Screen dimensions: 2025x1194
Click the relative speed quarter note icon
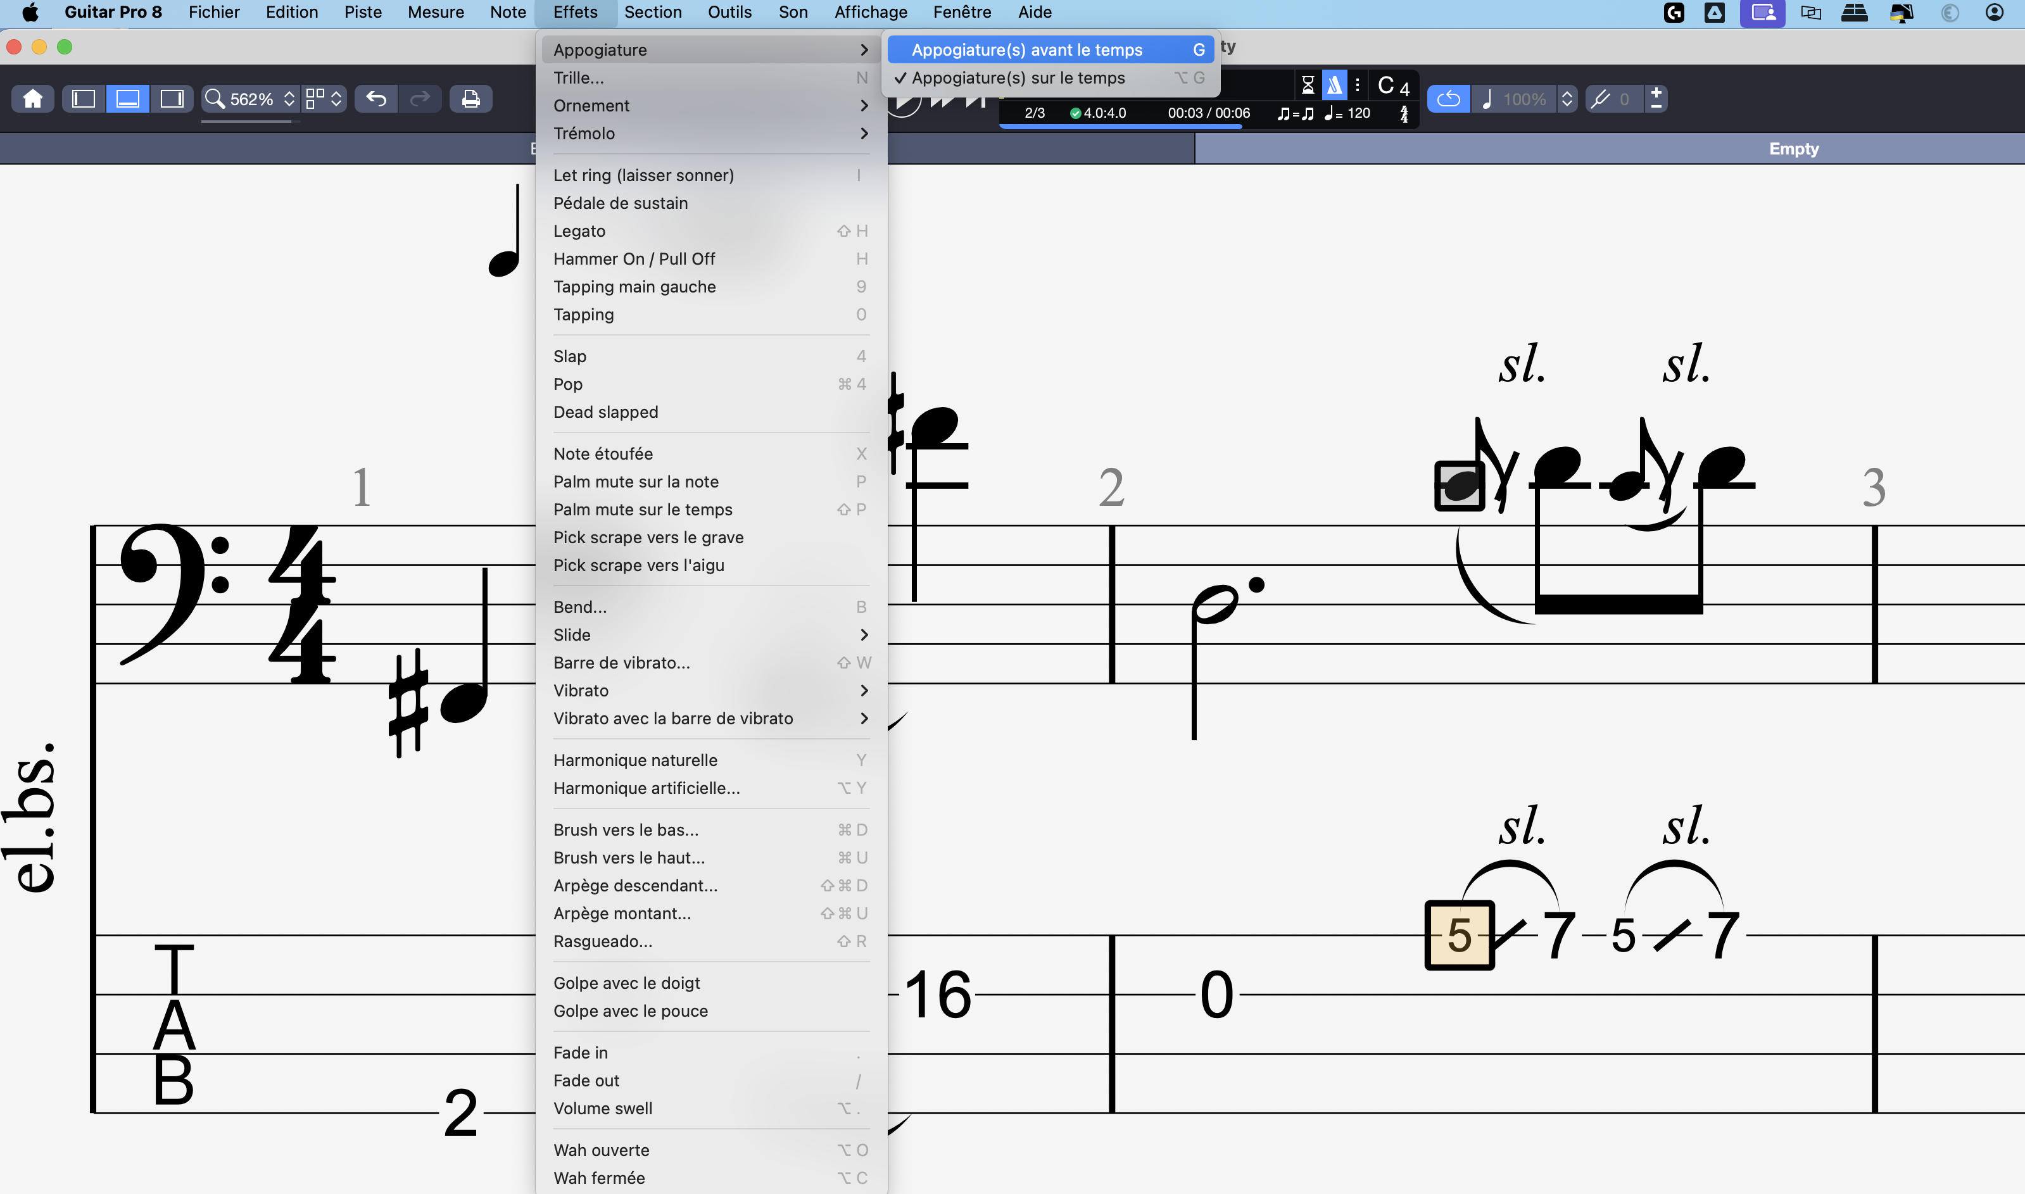coord(1487,99)
